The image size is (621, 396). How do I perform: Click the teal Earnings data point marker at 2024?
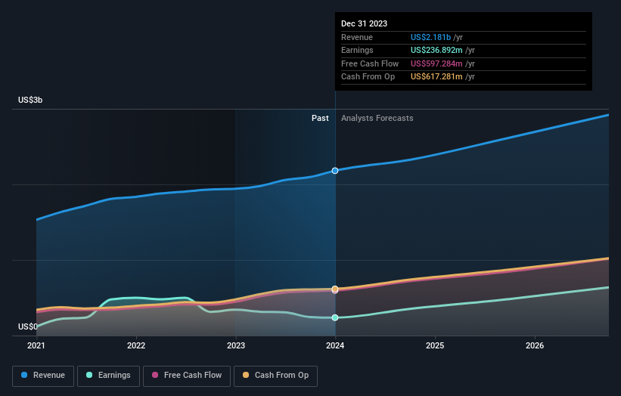click(x=335, y=317)
